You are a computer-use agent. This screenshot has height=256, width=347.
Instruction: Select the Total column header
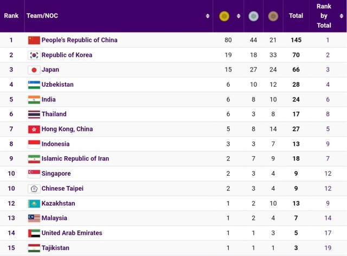point(296,16)
